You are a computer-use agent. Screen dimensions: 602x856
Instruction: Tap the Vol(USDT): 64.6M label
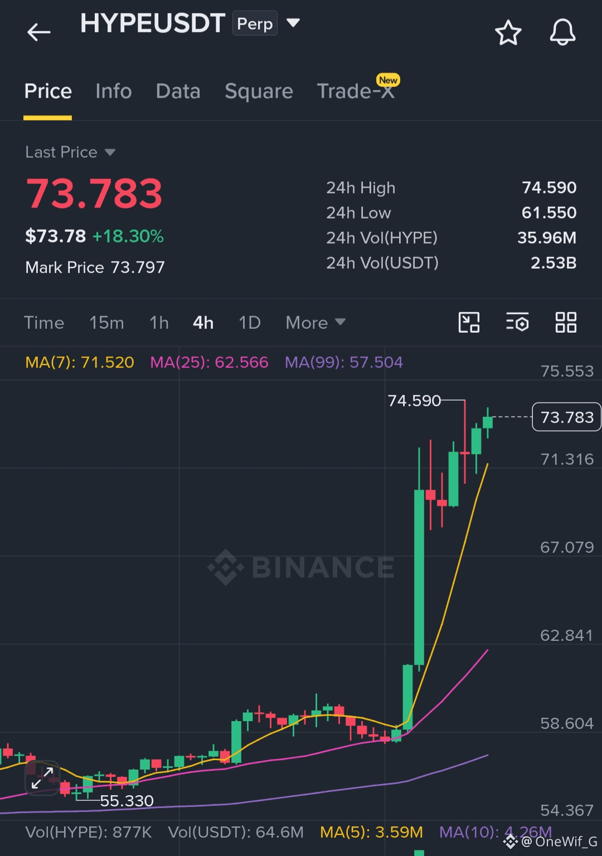pos(236,832)
